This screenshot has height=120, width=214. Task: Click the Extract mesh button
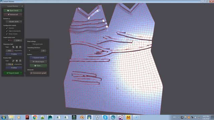pos(38,58)
